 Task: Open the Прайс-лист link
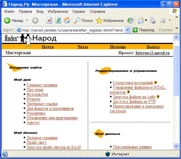(36, 142)
